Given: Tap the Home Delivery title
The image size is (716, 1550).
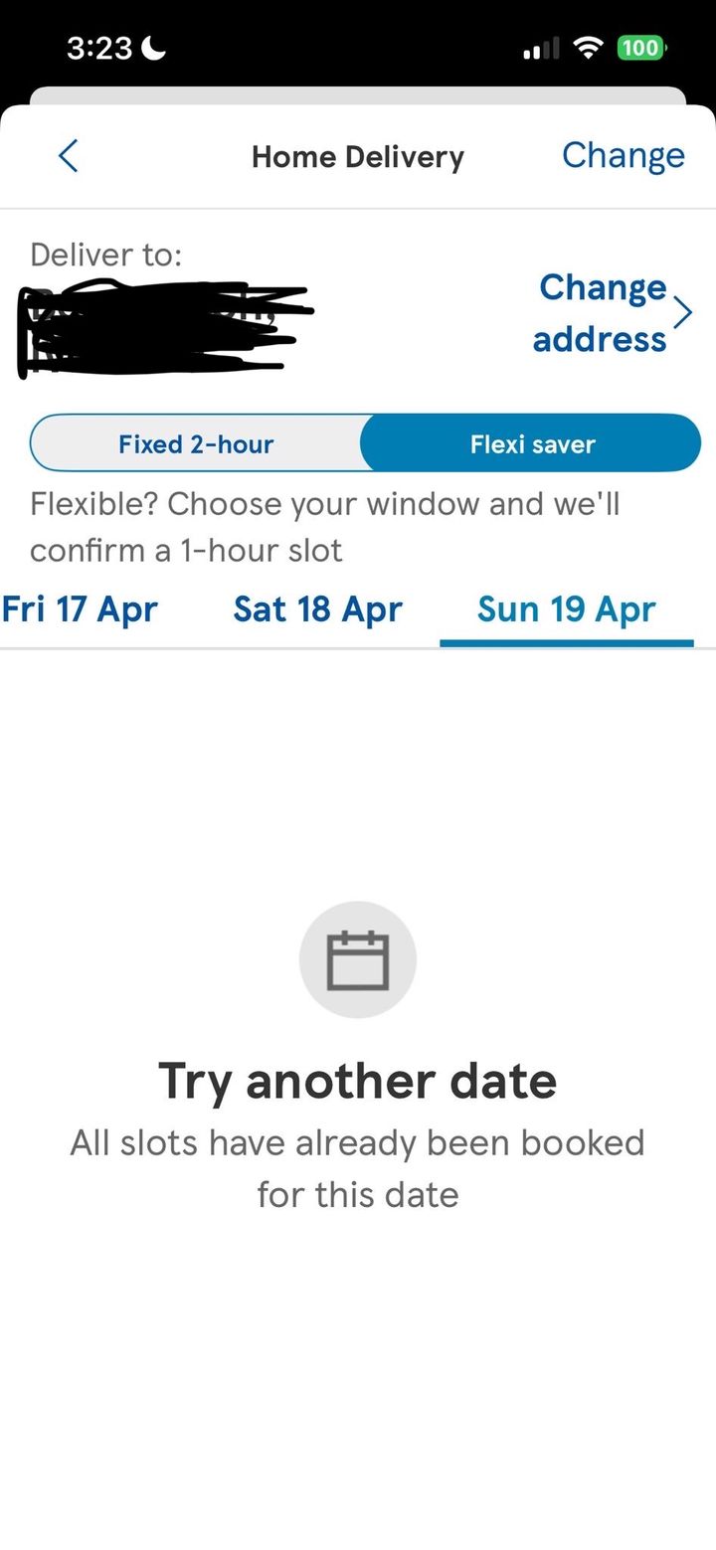Looking at the screenshot, I should point(358,157).
